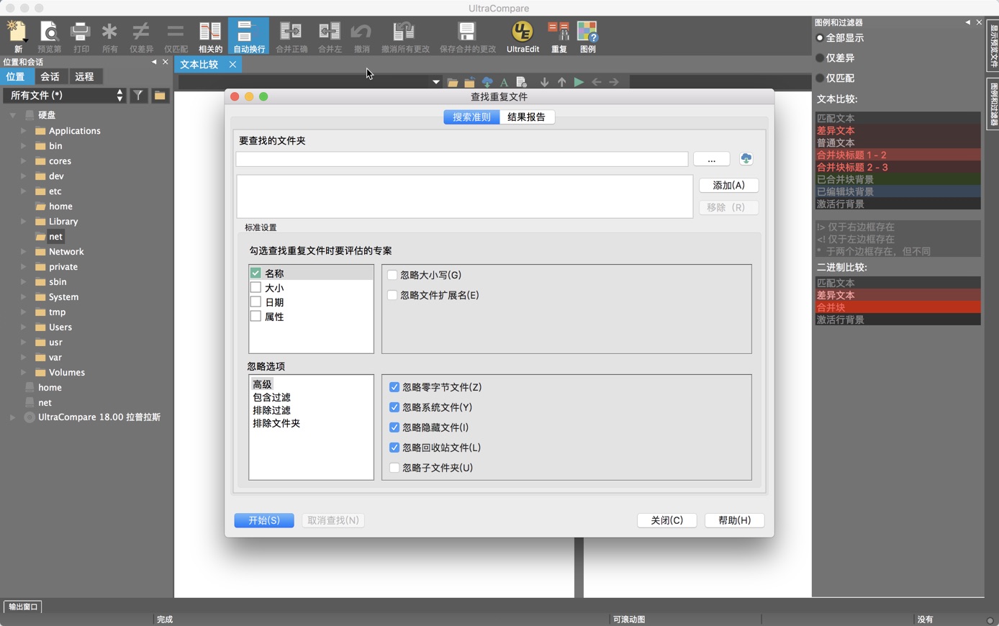This screenshot has width=999, height=626.
Task: Click the open folder icon in compare toolbar
Action: pos(452,82)
